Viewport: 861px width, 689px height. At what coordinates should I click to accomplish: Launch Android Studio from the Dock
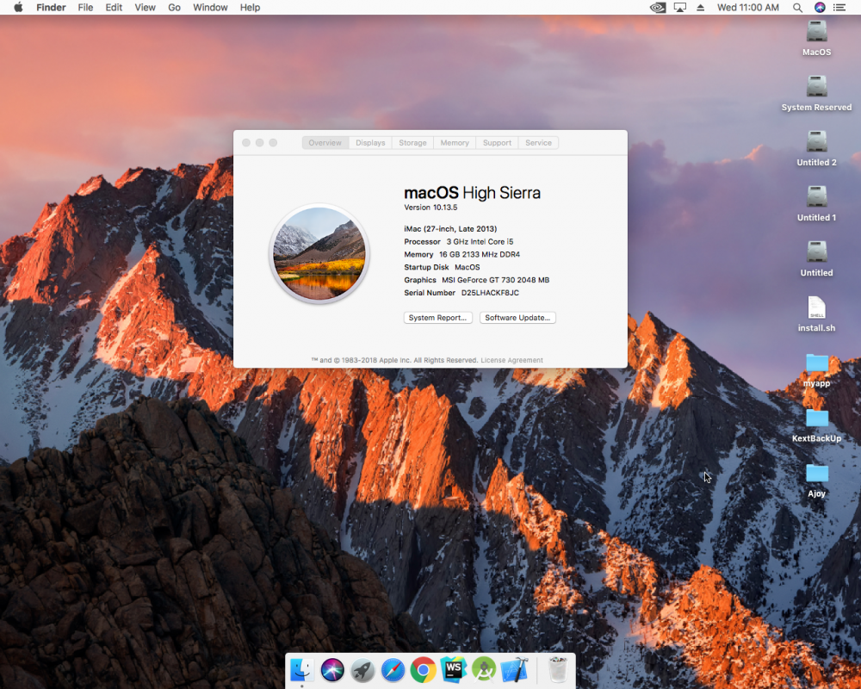coord(484,670)
